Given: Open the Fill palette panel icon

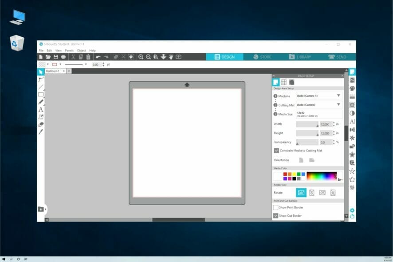Looking at the screenshot, I should pyautogui.click(x=352, y=88).
